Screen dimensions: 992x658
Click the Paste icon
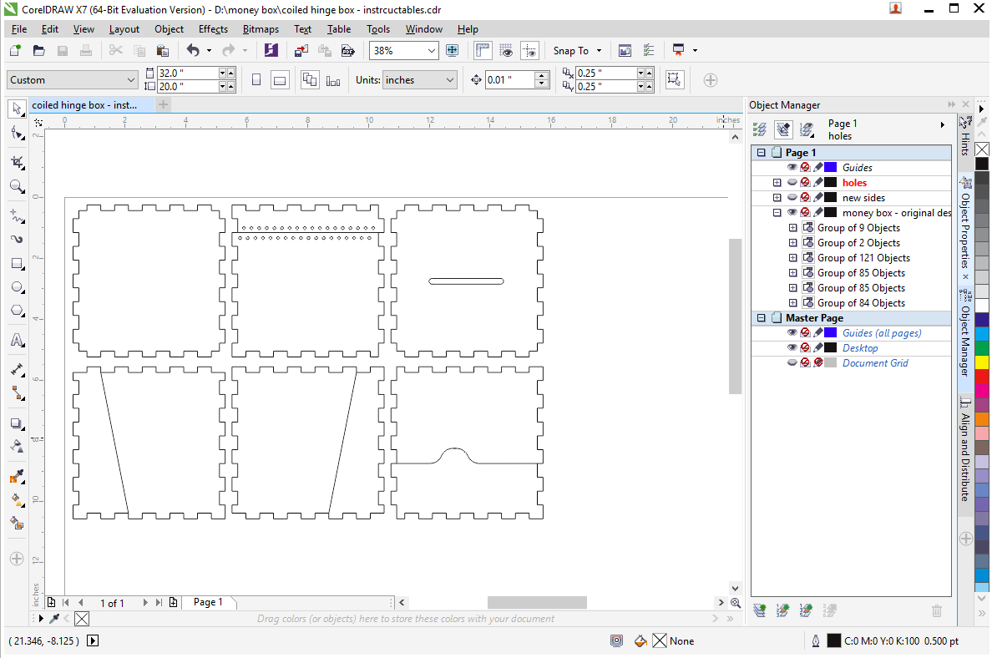163,51
